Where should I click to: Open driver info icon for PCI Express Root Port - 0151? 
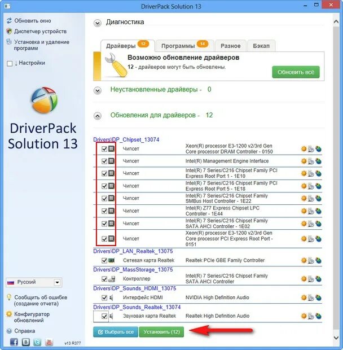pyautogui.click(x=311, y=239)
